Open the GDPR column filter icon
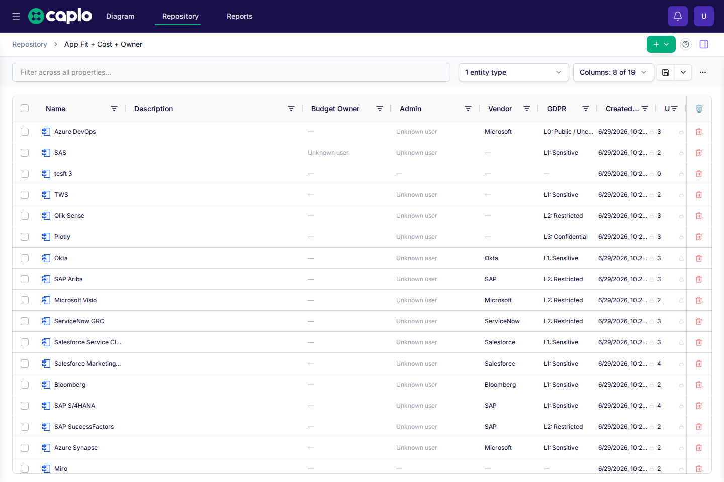This screenshot has height=482, width=724. click(586, 109)
